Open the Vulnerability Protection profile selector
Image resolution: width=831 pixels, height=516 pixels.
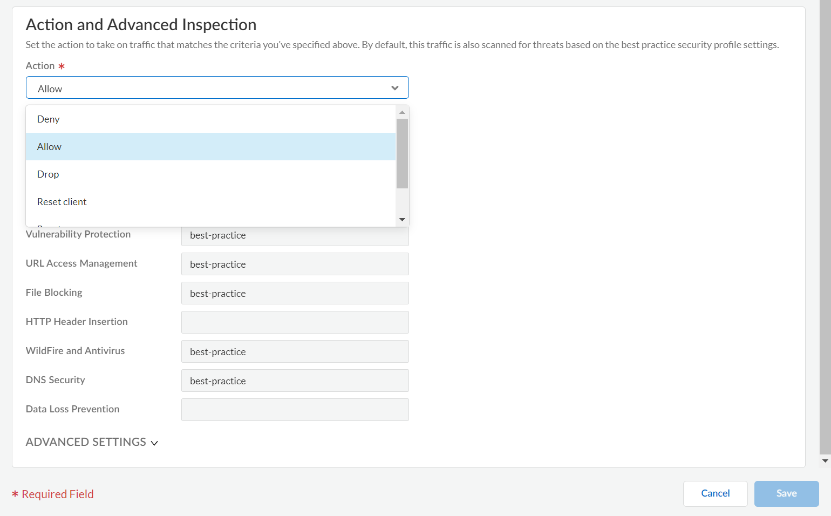[295, 235]
